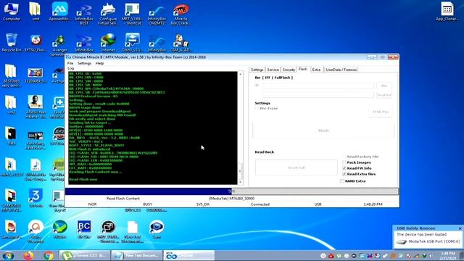Click the Read Full button
Viewport: 464px width, 261px height.
[x=297, y=167]
